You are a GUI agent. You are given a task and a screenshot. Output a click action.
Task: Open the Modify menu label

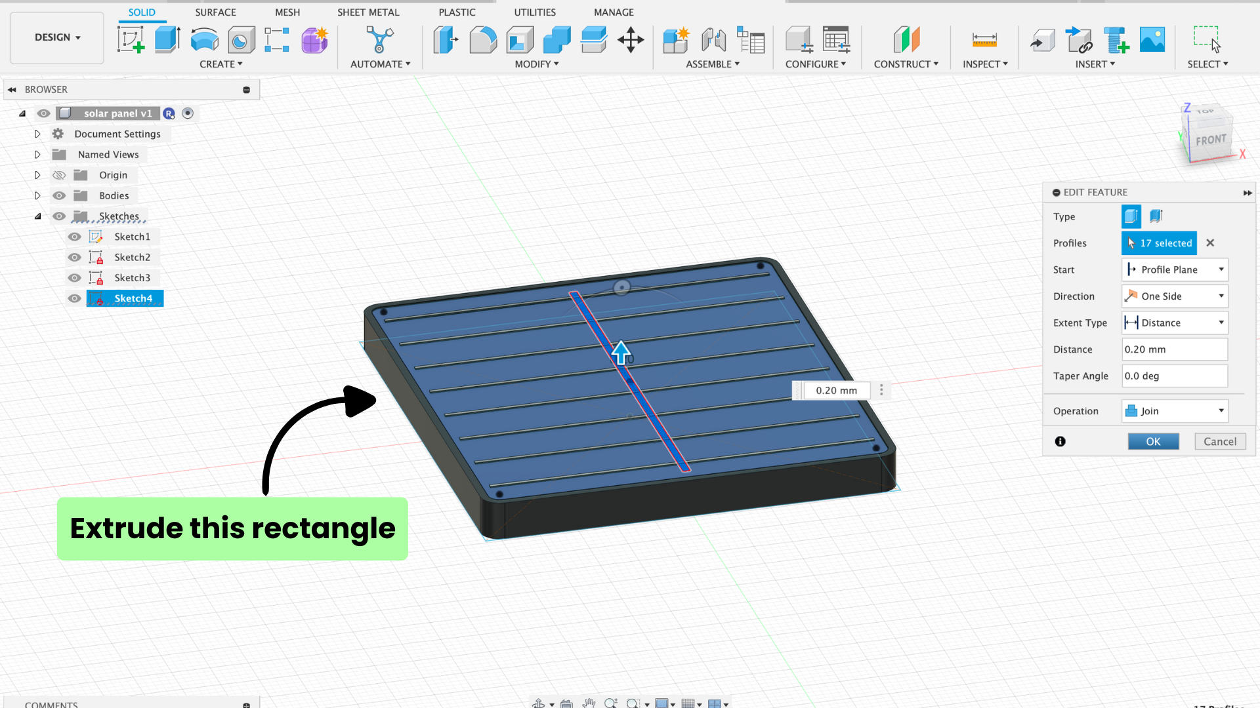[x=536, y=64]
